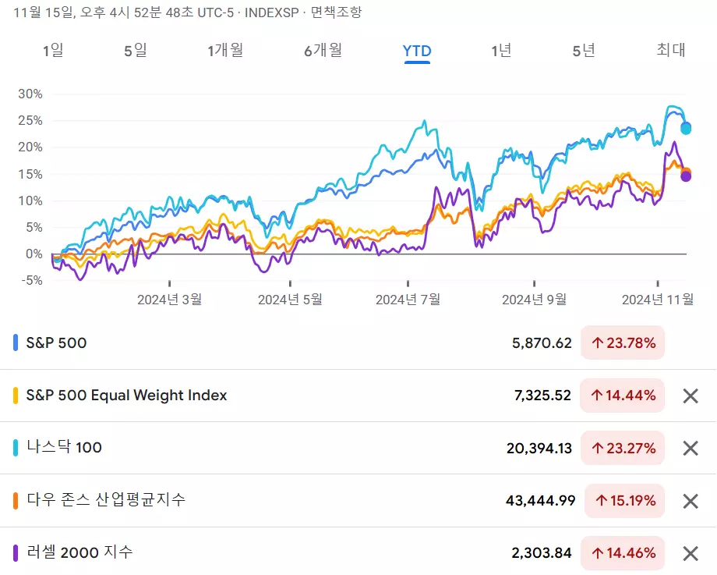Open the 1개월 range tab
The width and height of the screenshot is (717, 575).
point(225,50)
